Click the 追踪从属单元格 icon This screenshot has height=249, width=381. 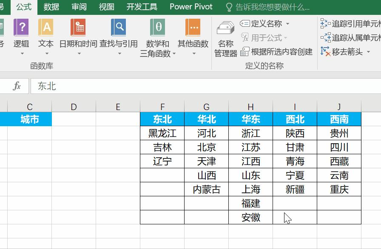[326, 38]
